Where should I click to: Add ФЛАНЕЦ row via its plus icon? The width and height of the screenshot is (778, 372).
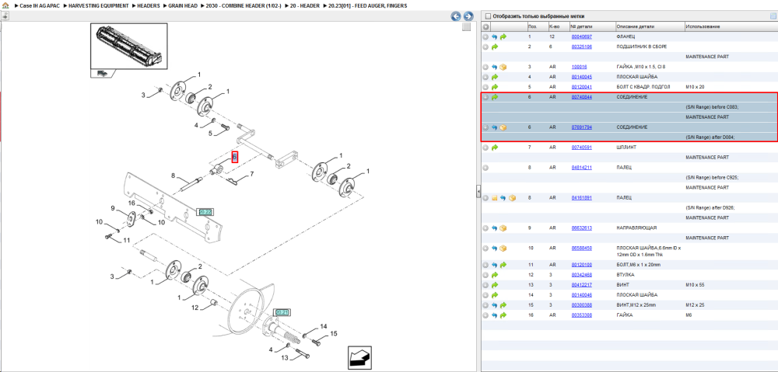click(485, 37)
